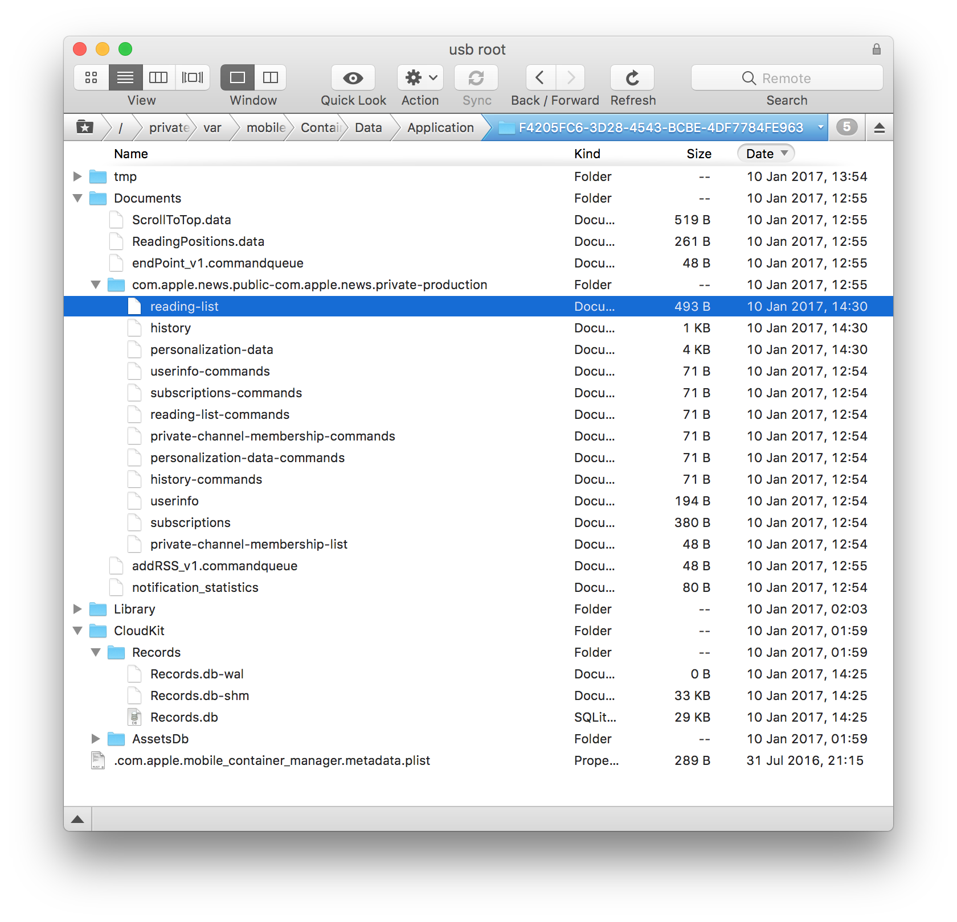Select the userinfo file

478,501
